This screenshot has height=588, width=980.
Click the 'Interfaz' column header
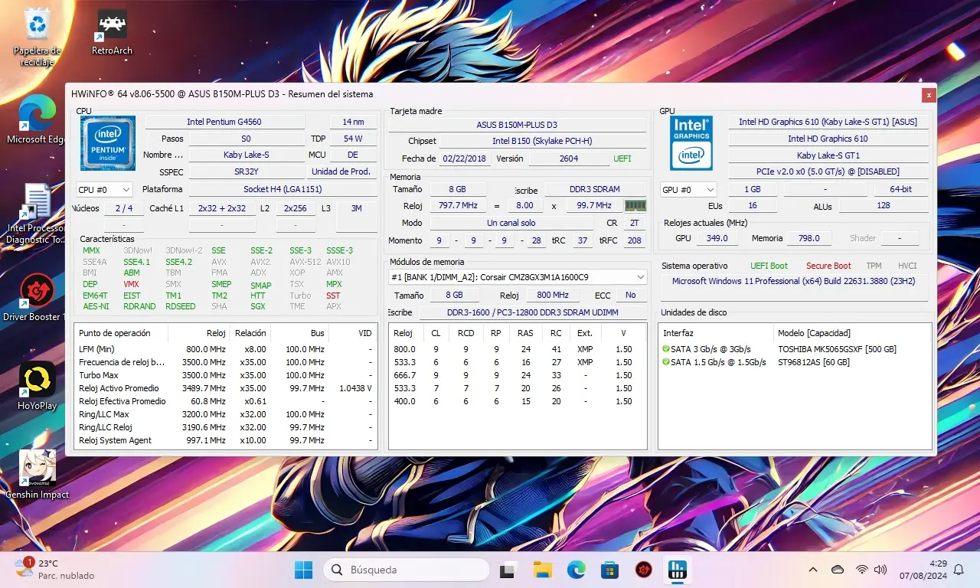pos(716,333)
